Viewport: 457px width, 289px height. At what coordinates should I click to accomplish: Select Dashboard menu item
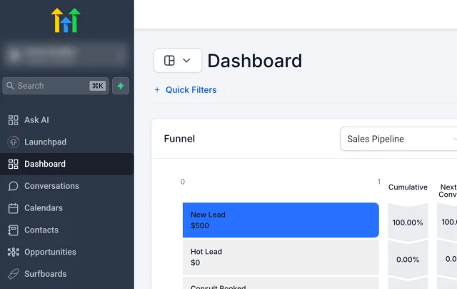[x=67, y=164]
